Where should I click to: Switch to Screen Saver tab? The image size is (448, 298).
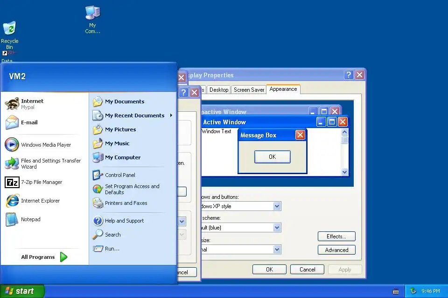click(x=249, y=90)
